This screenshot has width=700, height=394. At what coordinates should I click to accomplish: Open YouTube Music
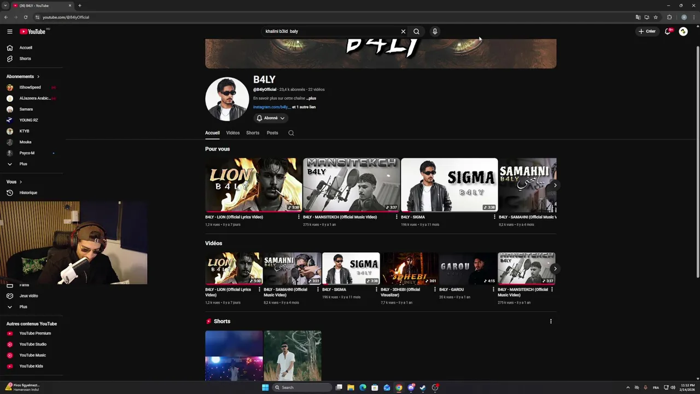click(x=32, y=355)
